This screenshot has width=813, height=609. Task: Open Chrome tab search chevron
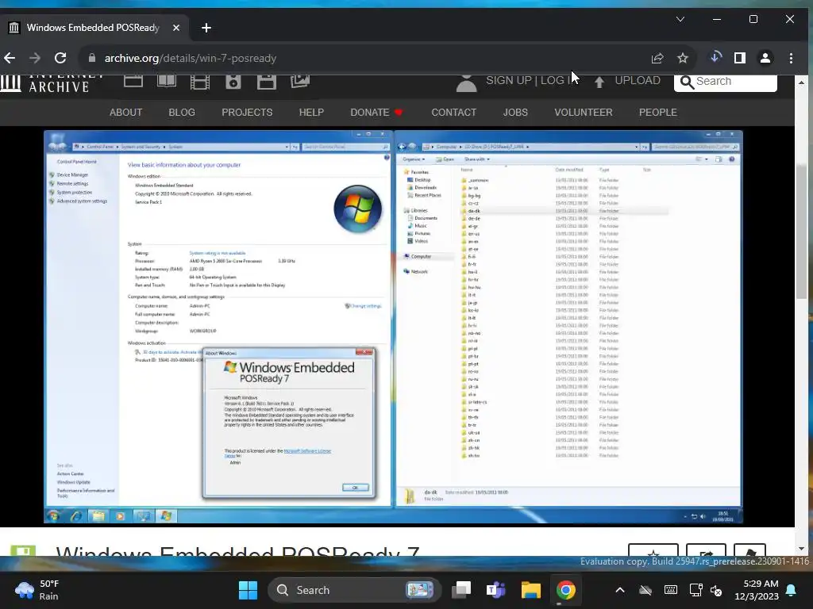tap(680, 20)
